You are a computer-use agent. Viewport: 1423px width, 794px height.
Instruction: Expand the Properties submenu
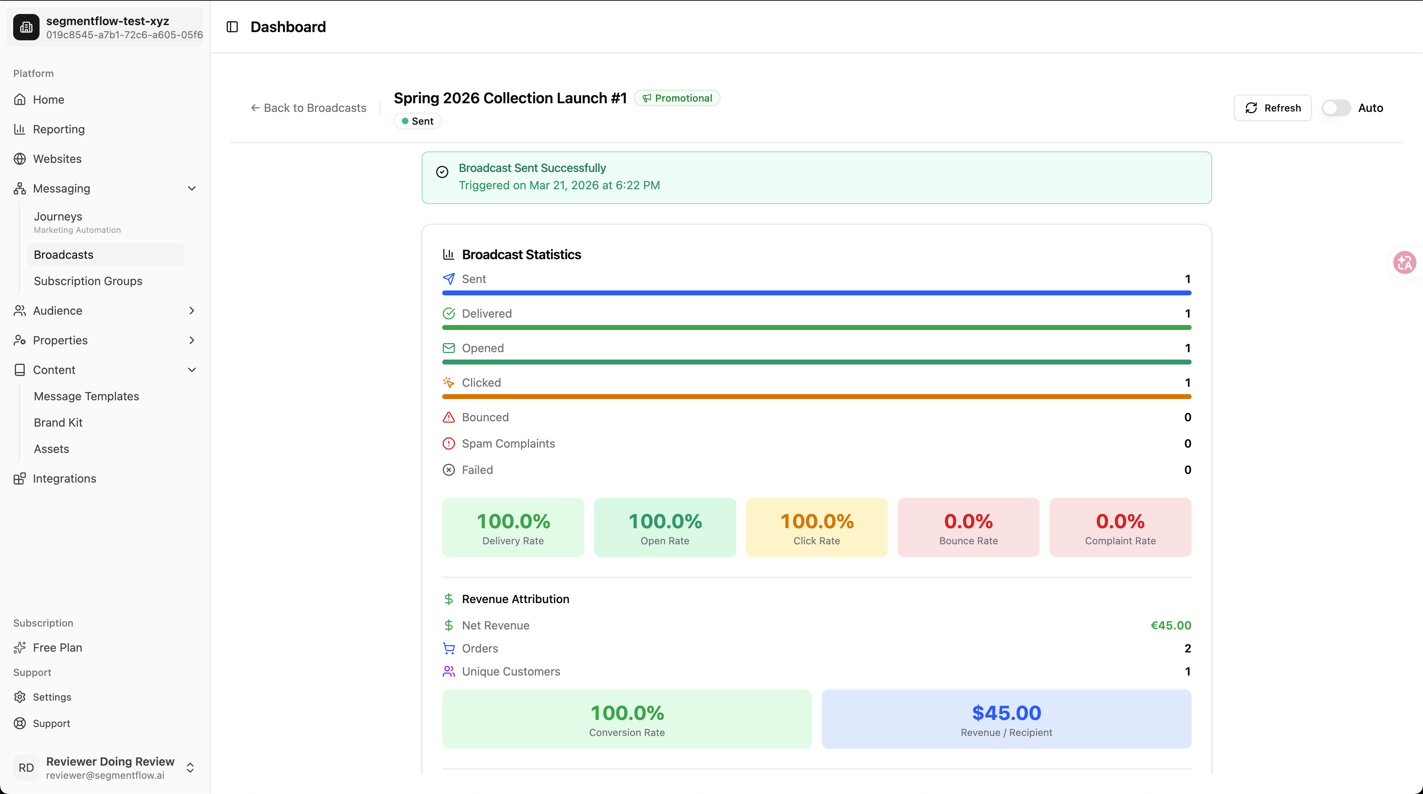click(x=192, y=341)
